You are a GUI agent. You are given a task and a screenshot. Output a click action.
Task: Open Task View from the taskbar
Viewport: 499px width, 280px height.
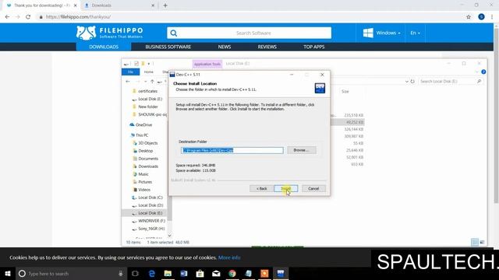point(135,273)
